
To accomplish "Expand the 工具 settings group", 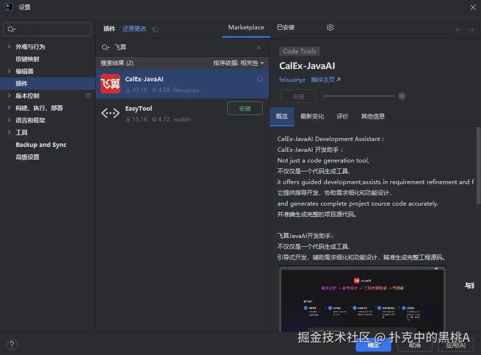I will pyautogui.click(x=9, y=132).
